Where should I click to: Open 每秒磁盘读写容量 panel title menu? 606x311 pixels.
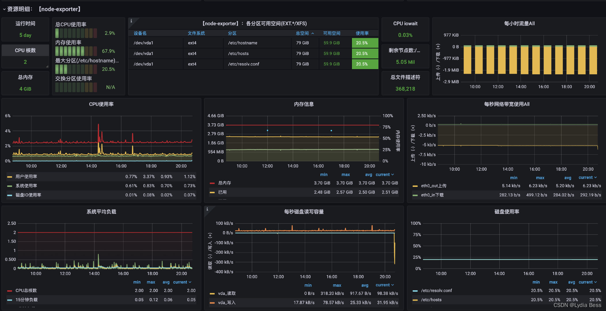[304, 212]
